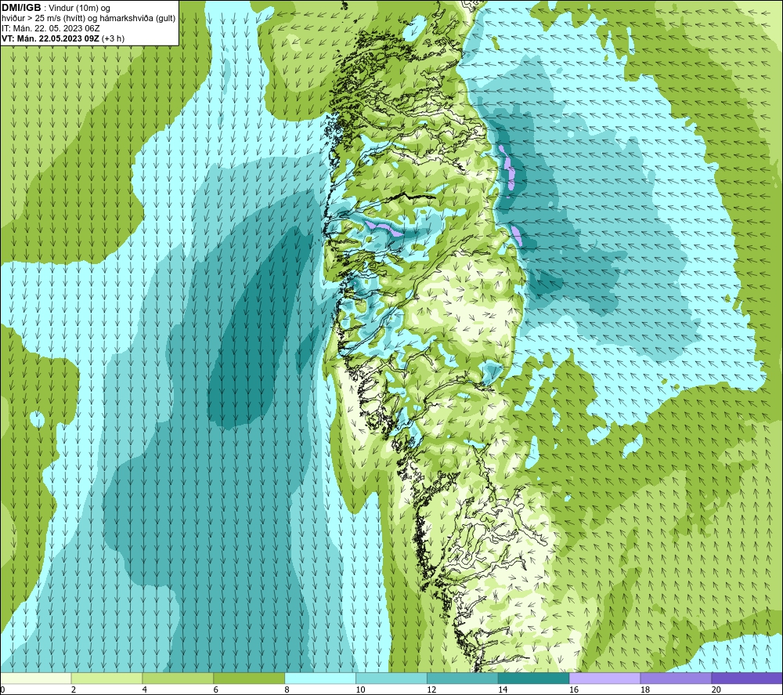Click the legend scale label '20'
The width and height of the screenshot is (783, 695).
coord(716,690)
